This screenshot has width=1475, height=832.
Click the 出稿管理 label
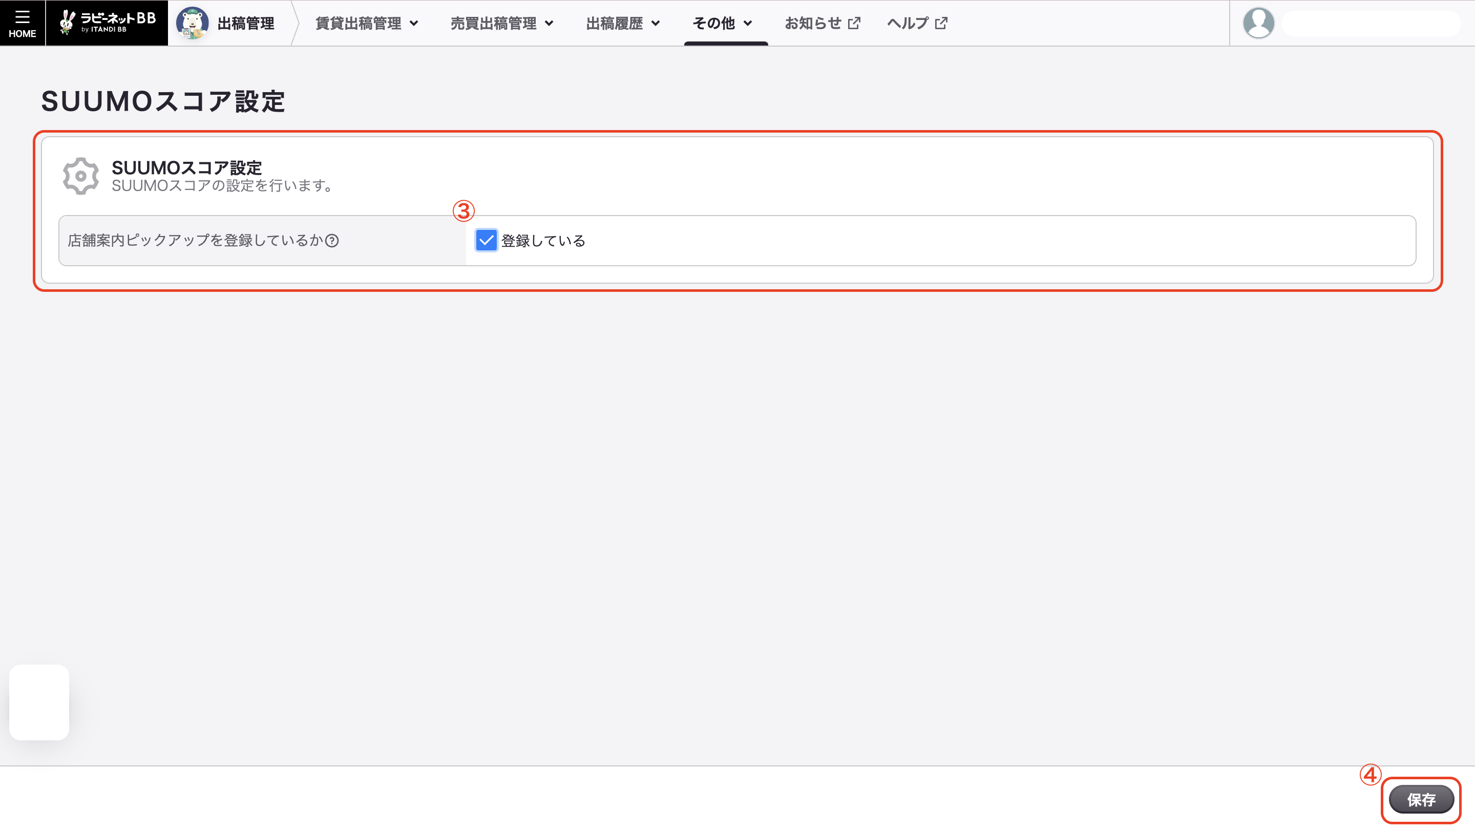[246, 23]
